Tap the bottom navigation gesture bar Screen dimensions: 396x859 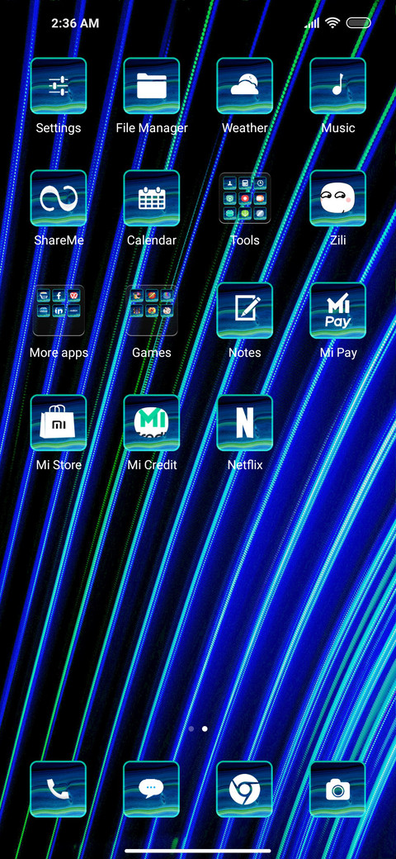click(198, 851)
